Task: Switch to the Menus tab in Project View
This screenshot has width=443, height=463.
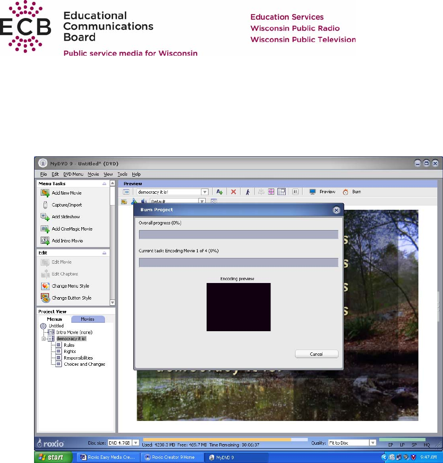Action: click(x=54, y=319)
